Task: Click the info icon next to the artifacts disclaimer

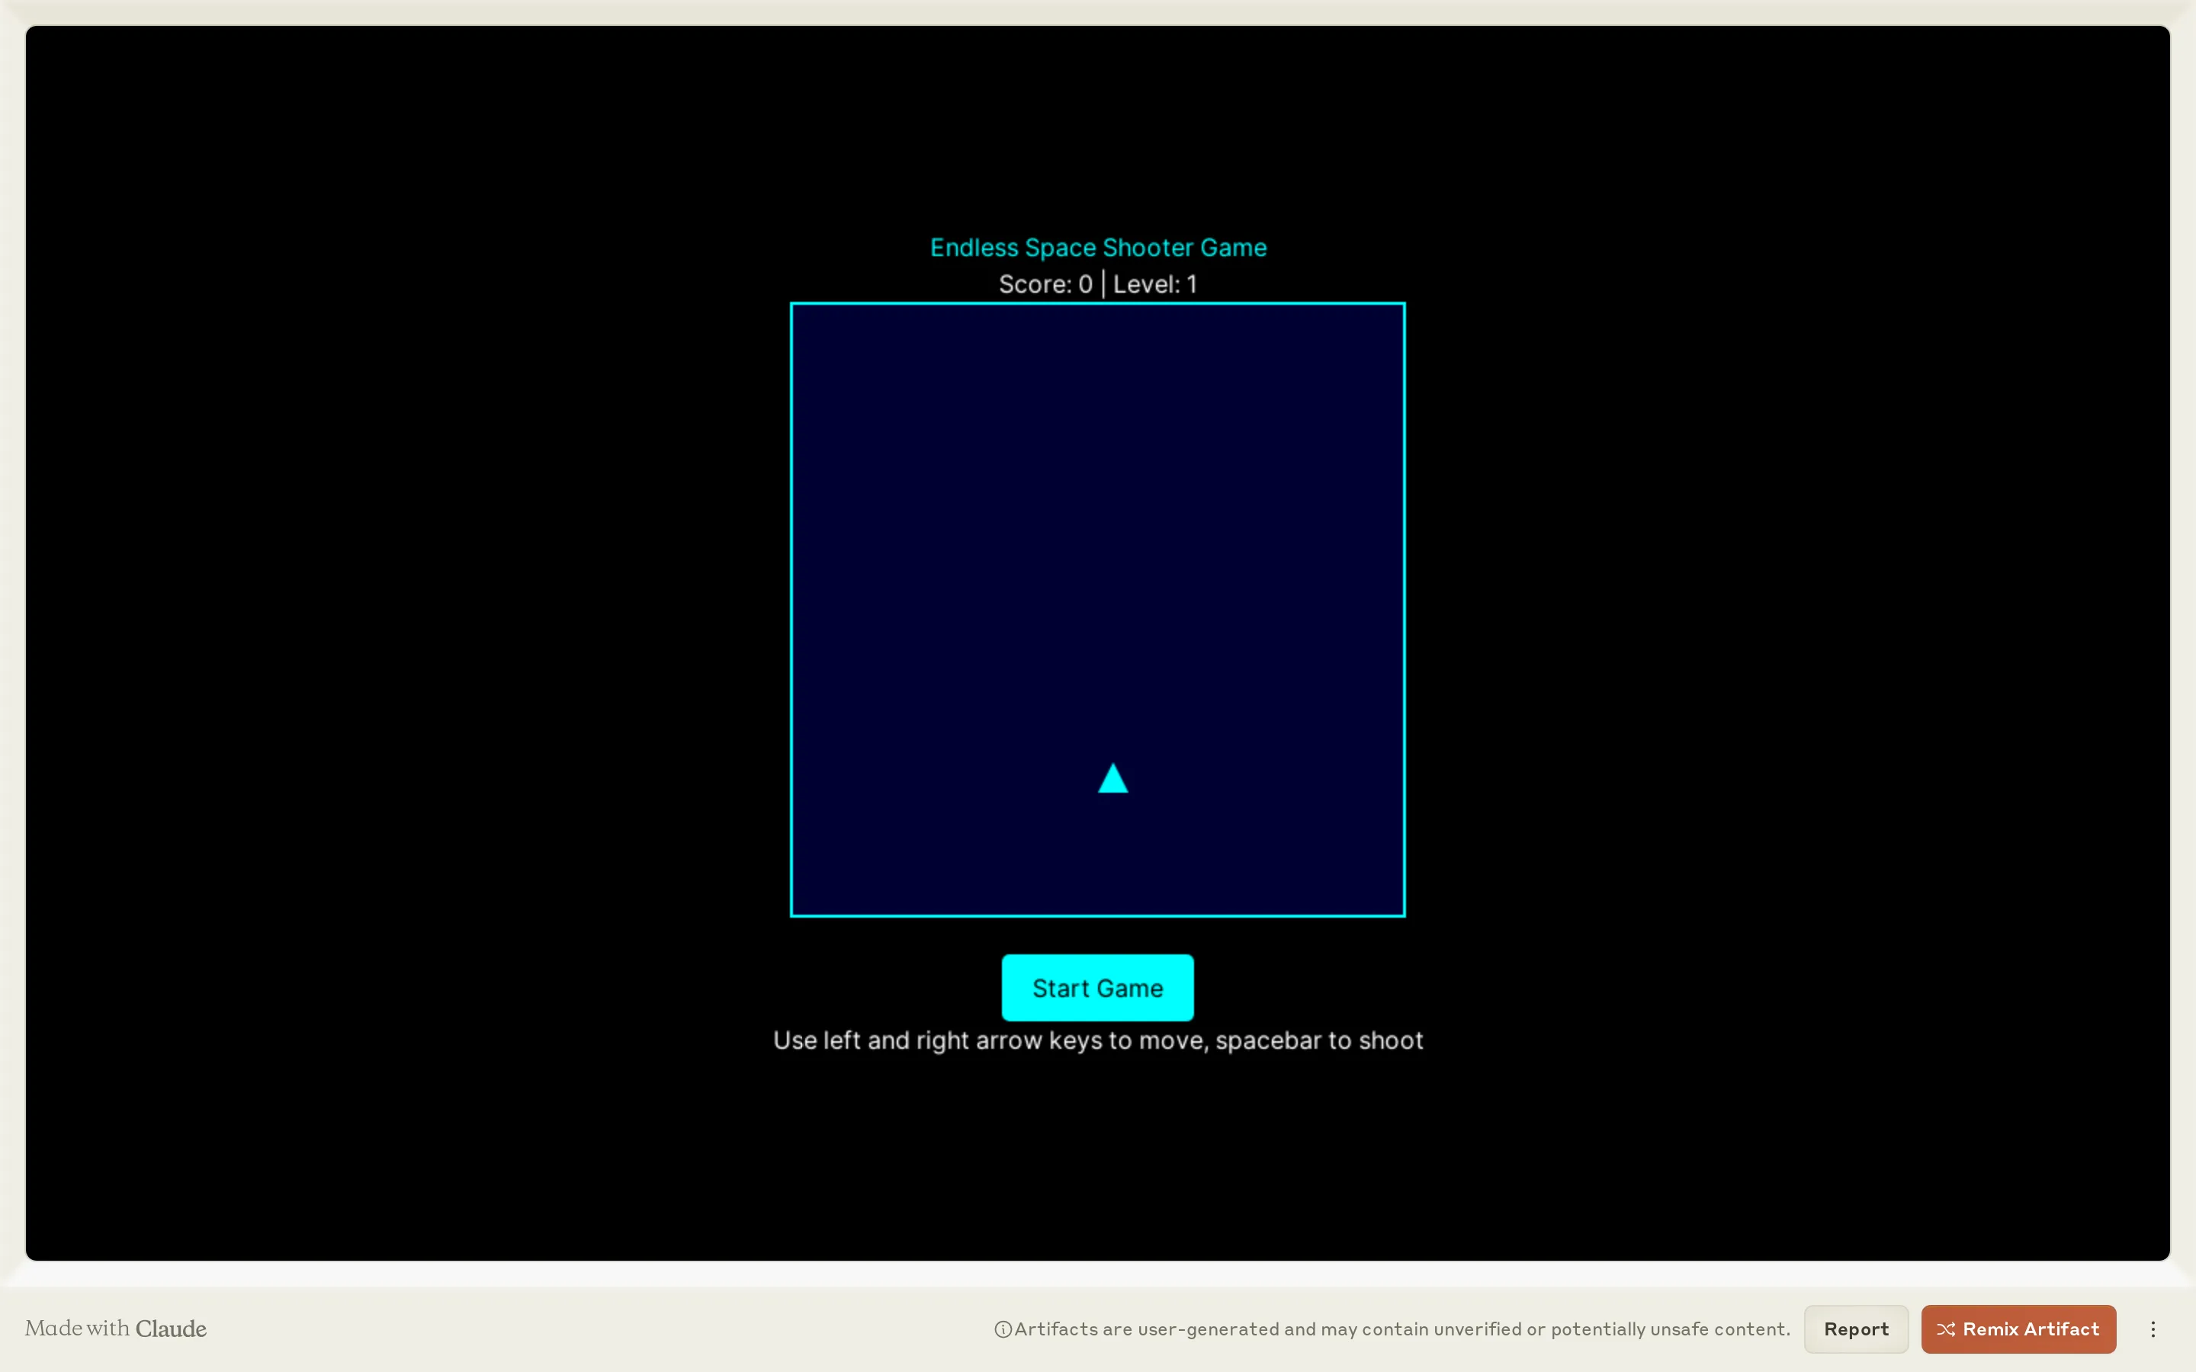Action: 1002,1329
